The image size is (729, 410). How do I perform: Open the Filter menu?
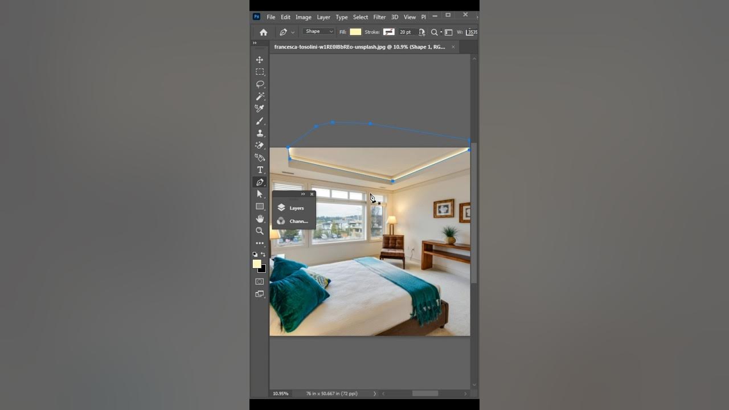[x=380, y=17]
